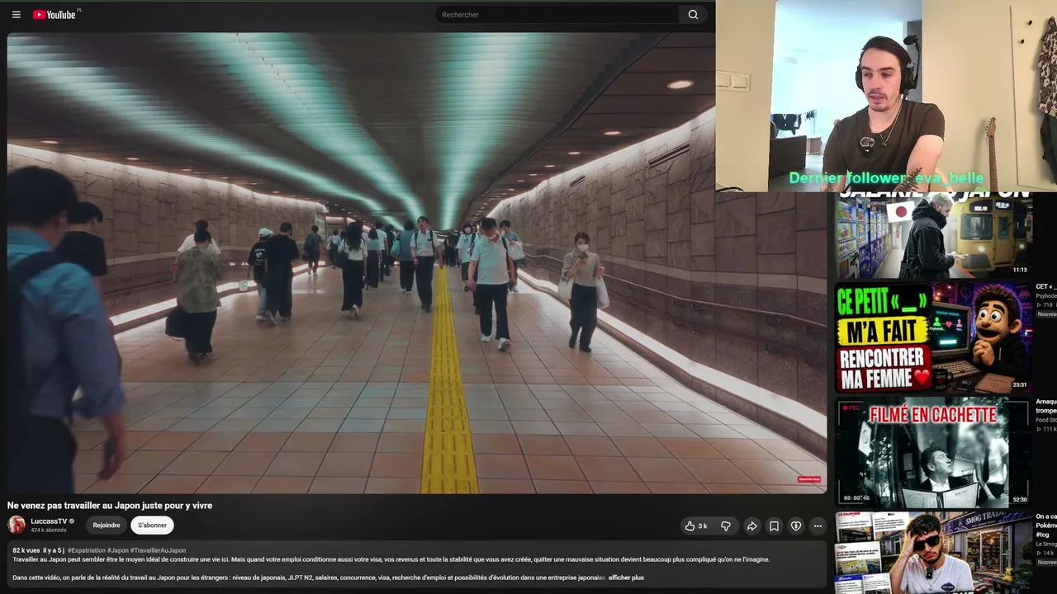Open the suggested video with 11:13 duration

(x=933, y=235)
